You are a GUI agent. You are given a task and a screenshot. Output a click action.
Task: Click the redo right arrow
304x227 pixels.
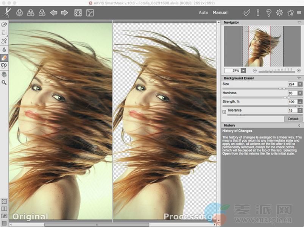point(64,13)
